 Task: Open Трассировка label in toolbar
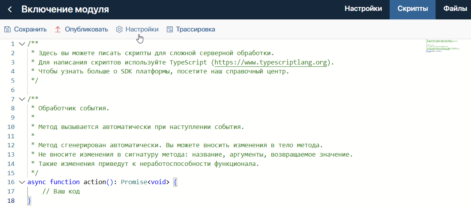(195, 30)
